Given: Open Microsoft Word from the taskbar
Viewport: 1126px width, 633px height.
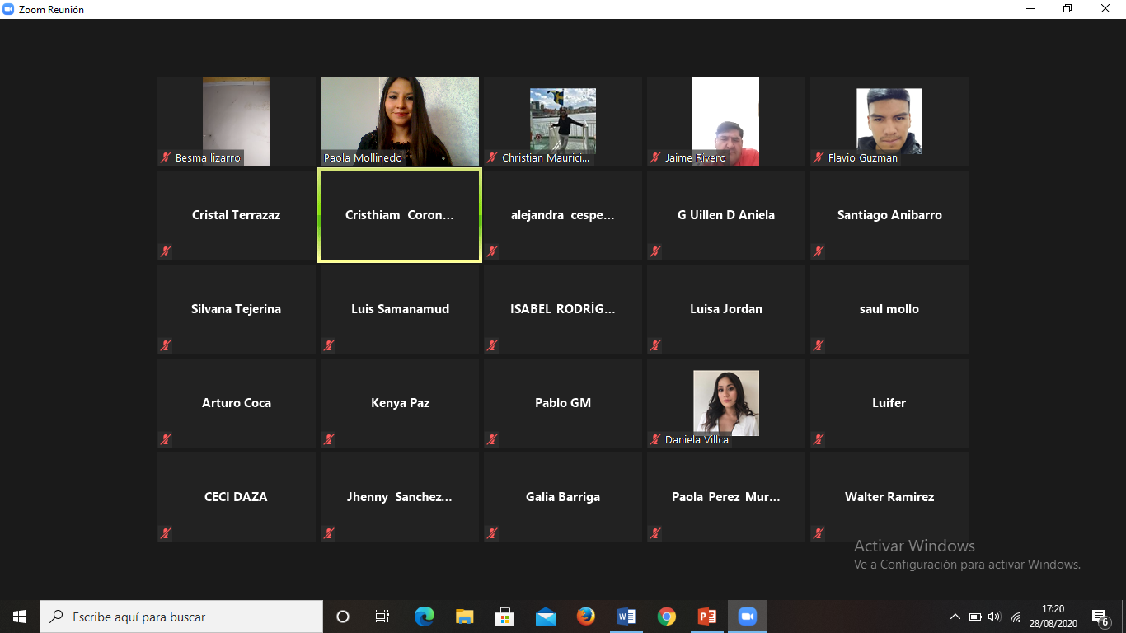Looking at the screenshot, I should point(626,617).
